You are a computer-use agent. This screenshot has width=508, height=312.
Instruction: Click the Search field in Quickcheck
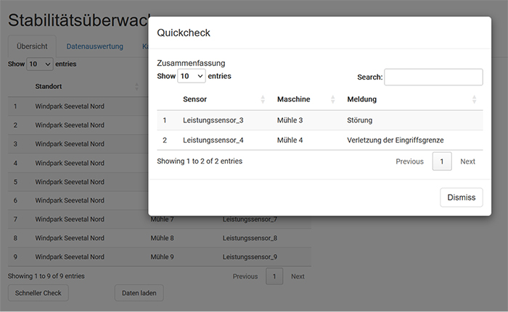(x=433, y=77)
